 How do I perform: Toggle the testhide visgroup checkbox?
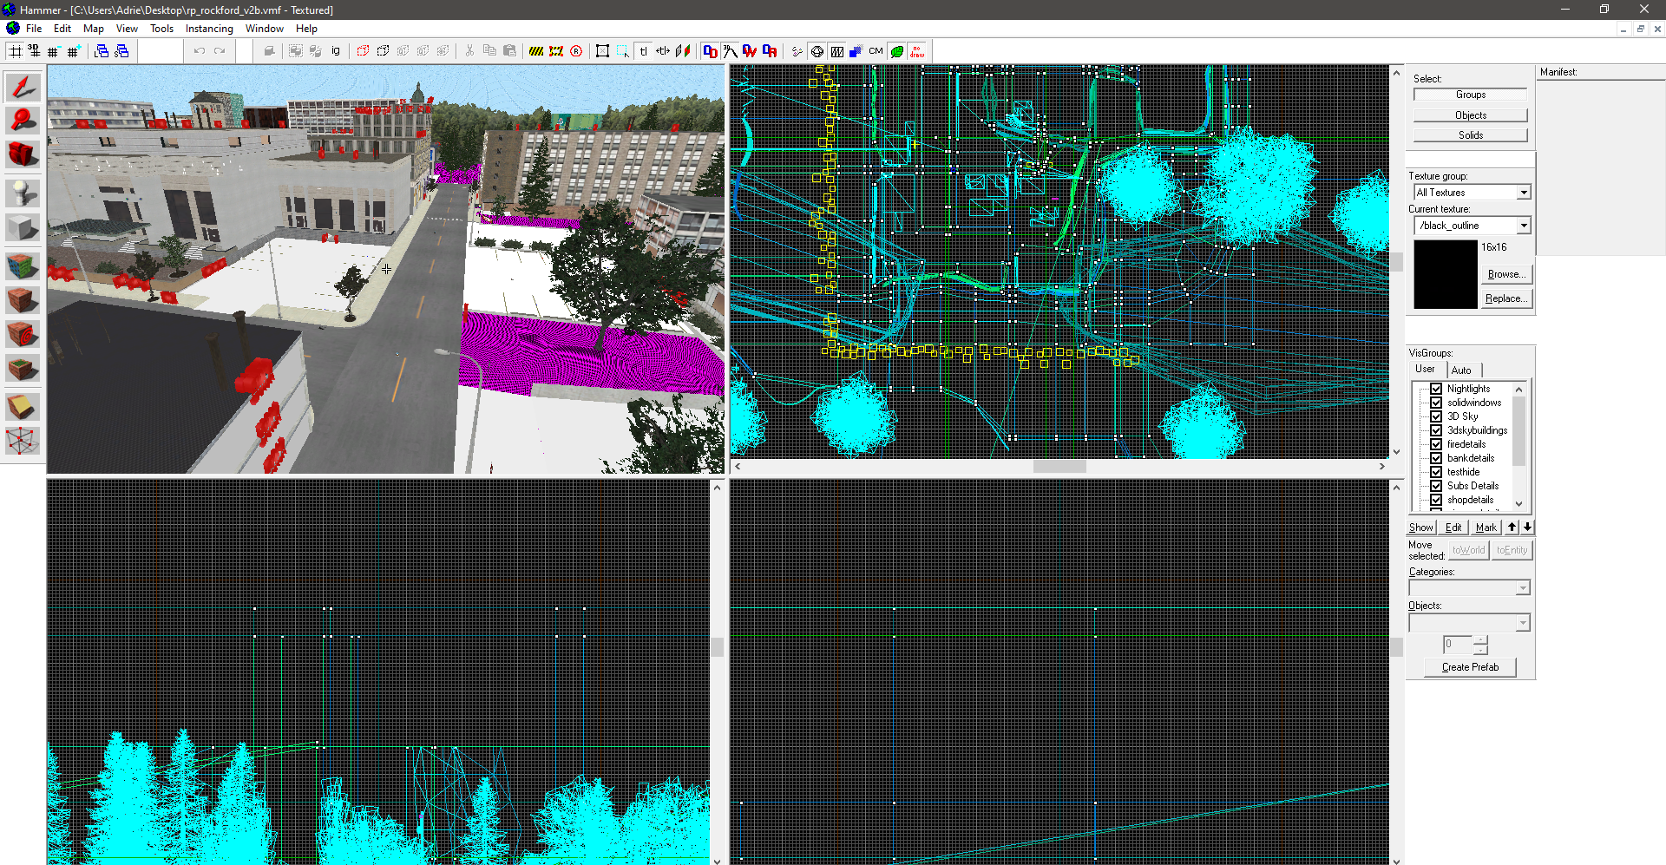click(1436, 472)
